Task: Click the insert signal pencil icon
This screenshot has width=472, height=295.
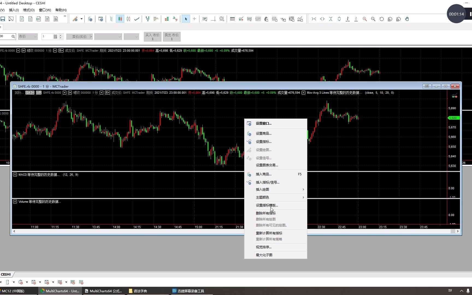Action: (75, 19)
